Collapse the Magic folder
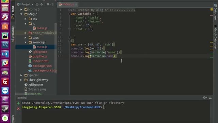Screen dimensions: 218x123 (x=21, y=14)
